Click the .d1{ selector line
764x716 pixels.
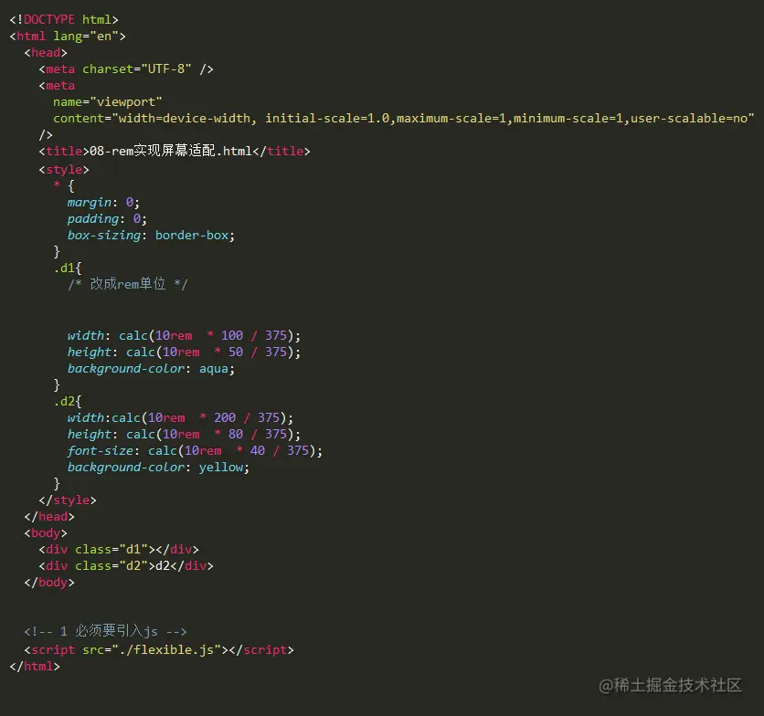coord(68,268)
